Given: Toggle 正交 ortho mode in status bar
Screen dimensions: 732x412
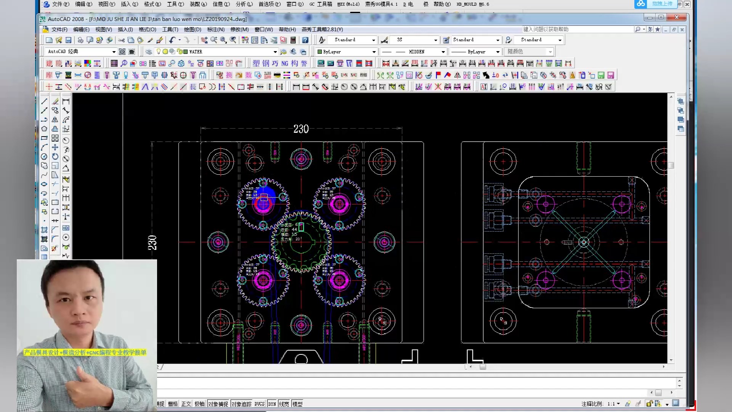Looking at the screenshot, I should click(186, 404).
